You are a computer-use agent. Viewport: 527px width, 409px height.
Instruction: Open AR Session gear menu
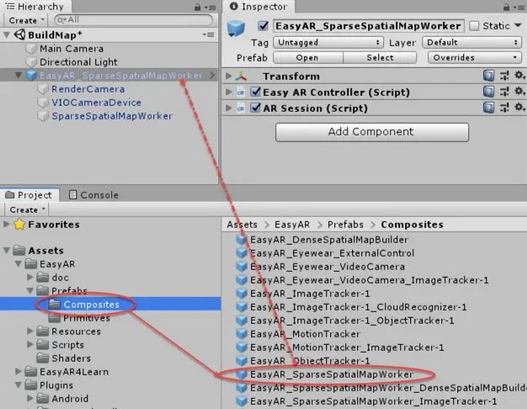coord(519,107)
